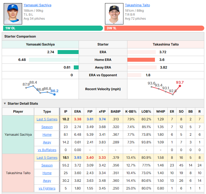The width and height of the screenshot is (206, 194).
Task: Open Yamasaki's Home stats link
Action: [x=47, y=135]
